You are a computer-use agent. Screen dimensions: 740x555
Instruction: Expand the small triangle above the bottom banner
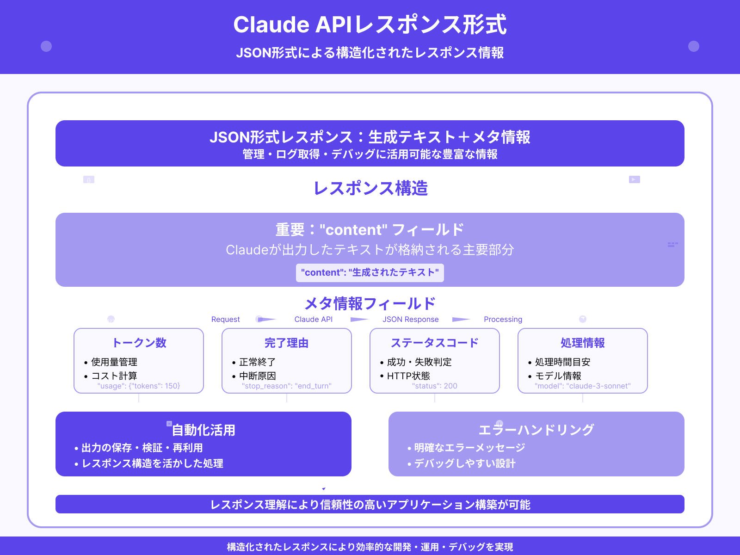[324, 488]
